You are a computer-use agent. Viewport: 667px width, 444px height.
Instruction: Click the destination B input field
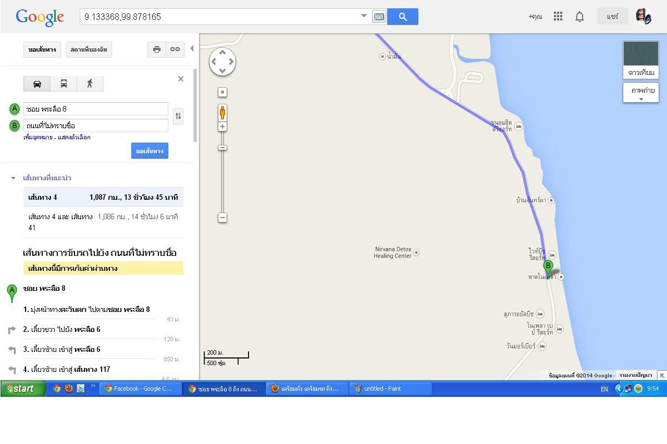point(96,125)
